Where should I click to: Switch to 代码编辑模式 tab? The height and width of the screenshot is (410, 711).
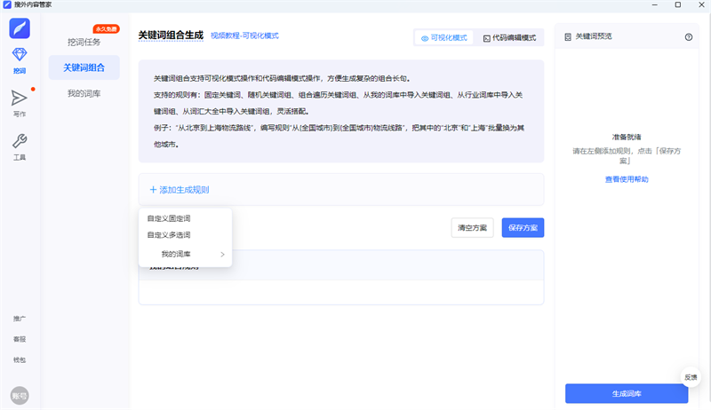pyautogui.click(x=509, y=37)
